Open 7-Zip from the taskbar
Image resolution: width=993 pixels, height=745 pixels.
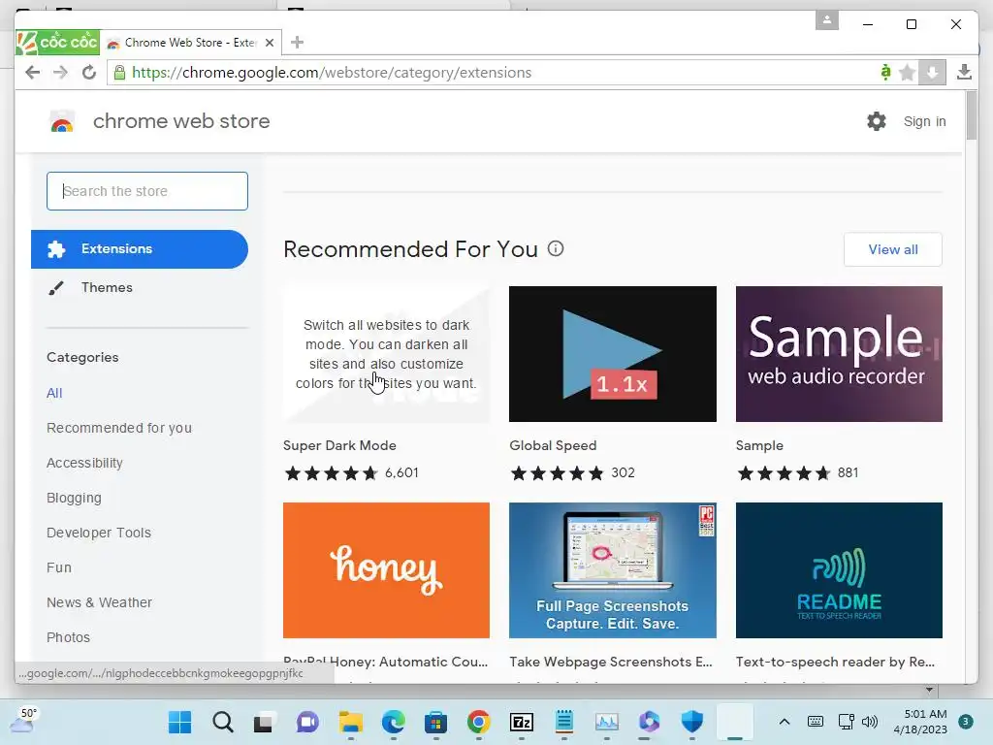pos(521,722)
